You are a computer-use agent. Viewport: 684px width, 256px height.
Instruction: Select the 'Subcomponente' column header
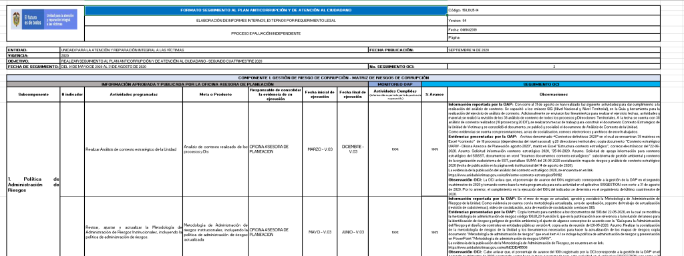pos(33,95)
